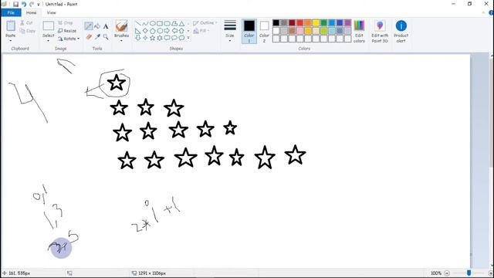Screen dimensions: 494x278
Task: Open the Paste dropdown arrow
Action: [11, 41]
